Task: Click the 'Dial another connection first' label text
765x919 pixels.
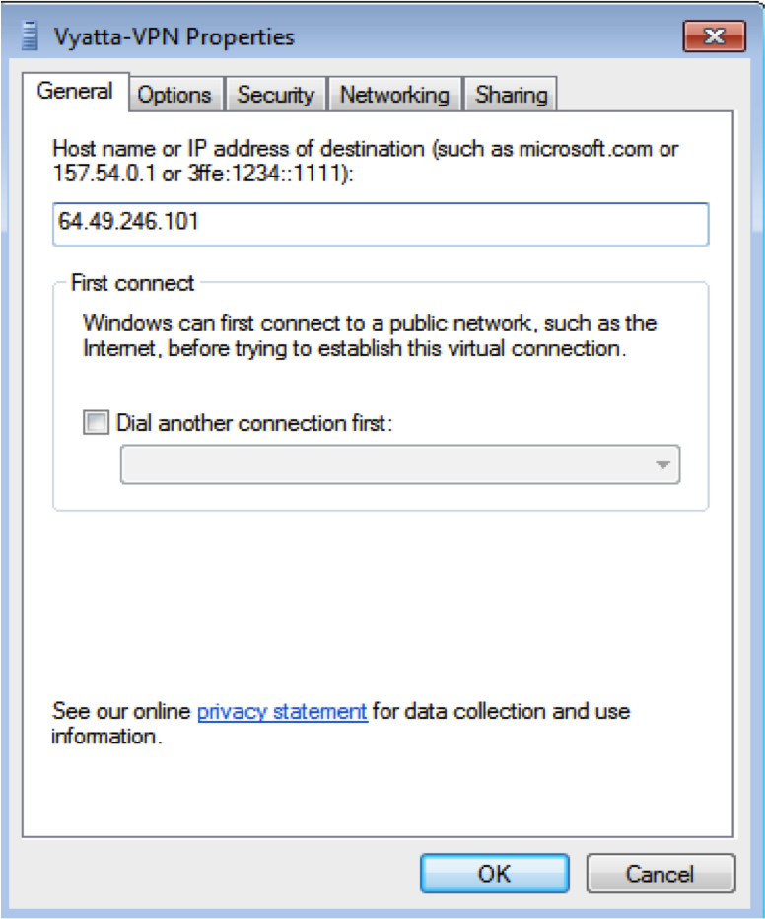Action: coord(254,423)
